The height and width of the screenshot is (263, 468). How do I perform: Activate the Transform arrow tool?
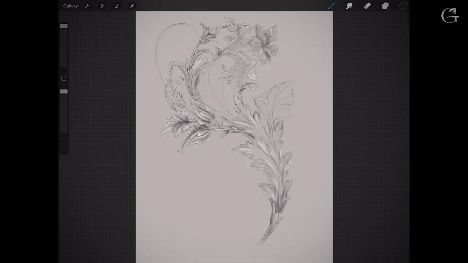(x=132, y=6)
